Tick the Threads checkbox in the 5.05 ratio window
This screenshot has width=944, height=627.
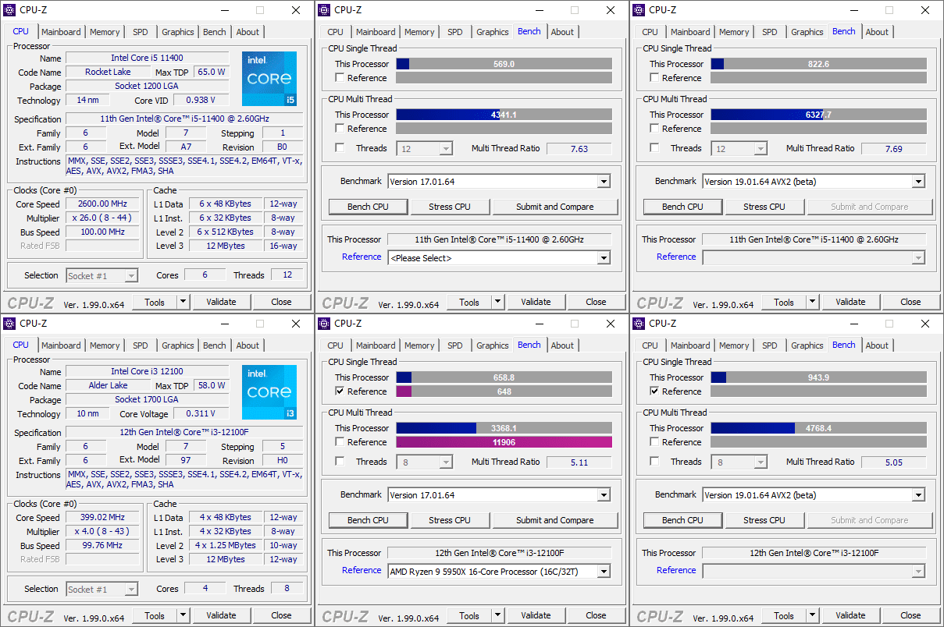[x=654, y=462]
